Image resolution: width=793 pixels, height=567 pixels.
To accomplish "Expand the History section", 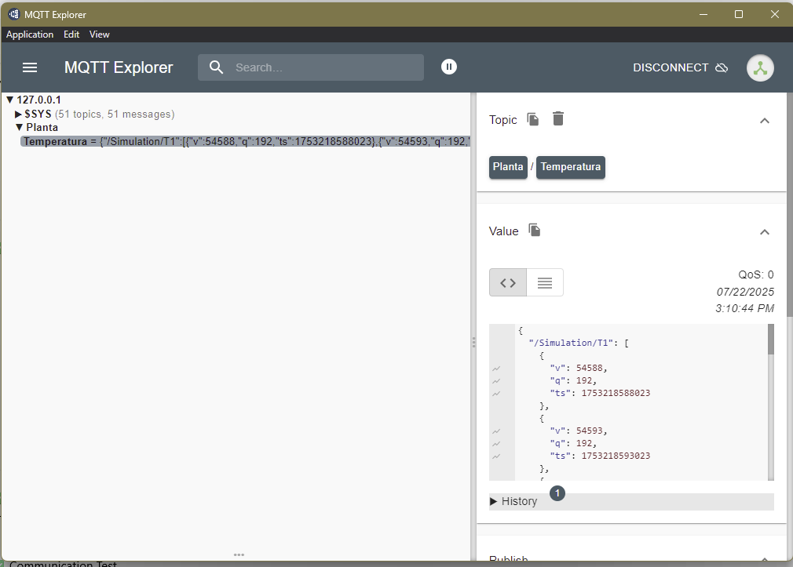I will [631, 501].
